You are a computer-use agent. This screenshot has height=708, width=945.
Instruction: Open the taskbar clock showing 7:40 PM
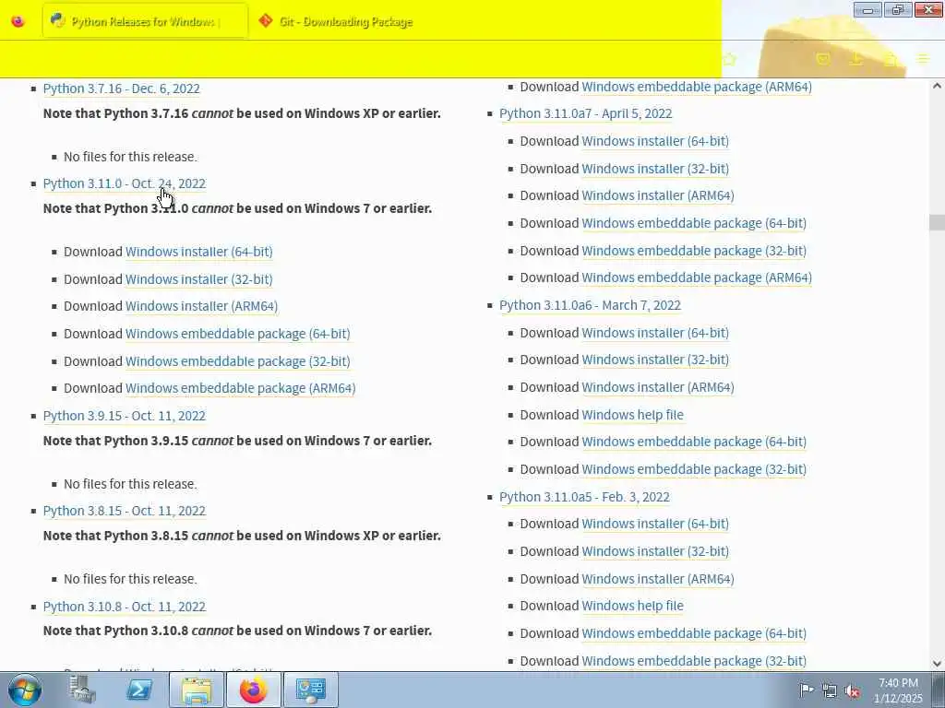click(x=898, y=690)
